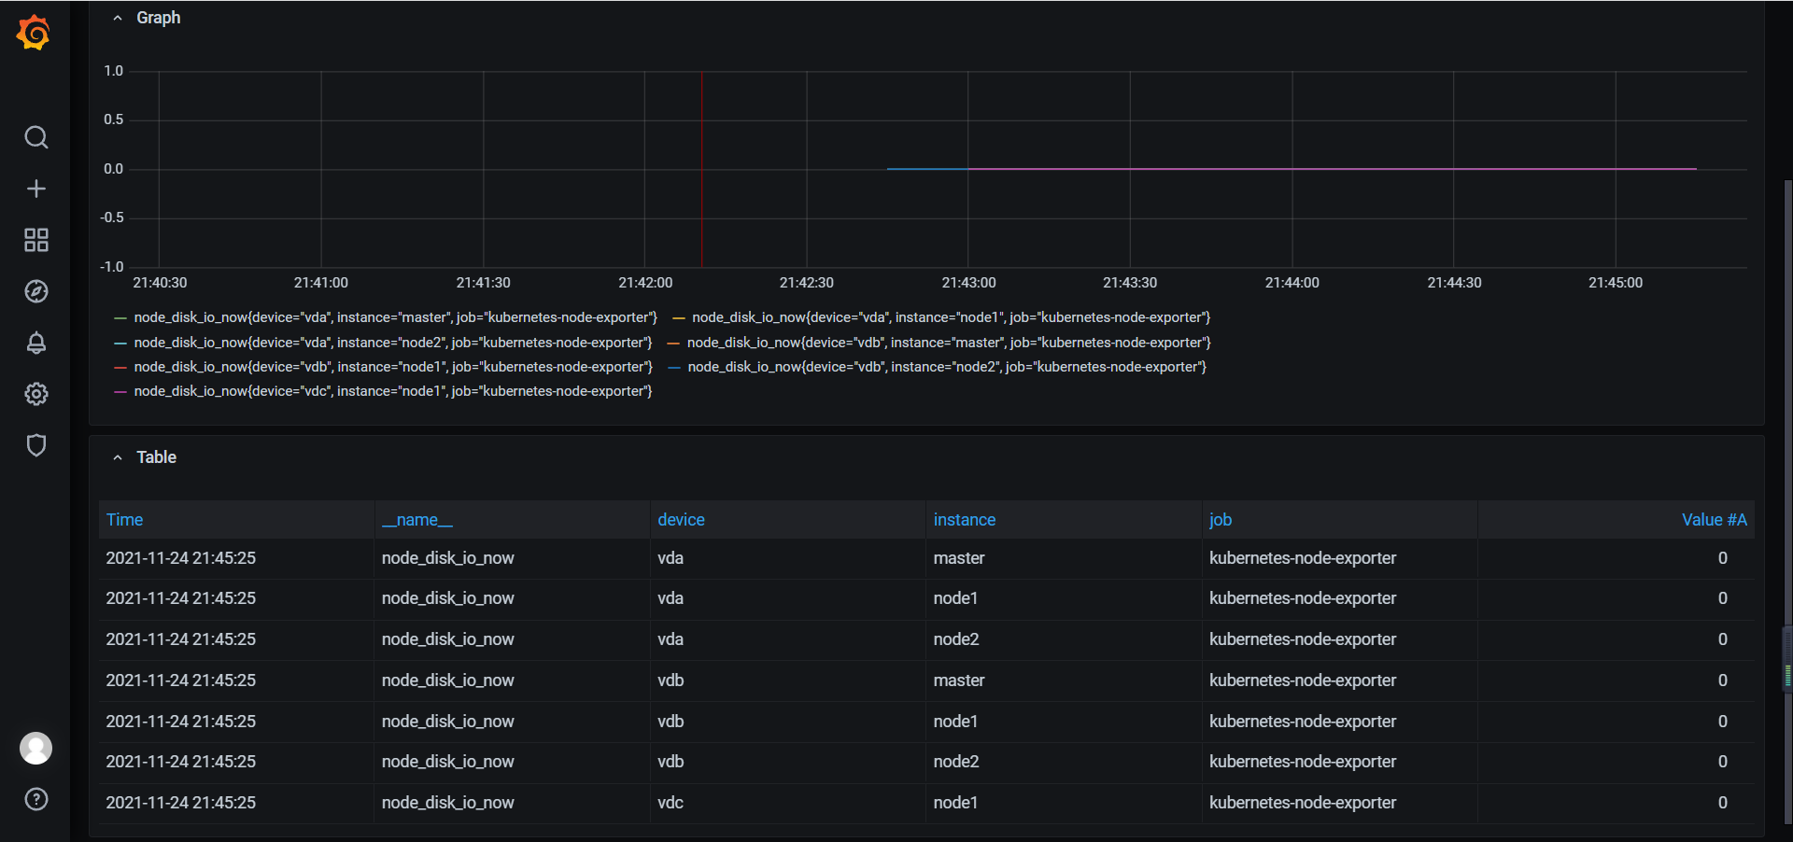Click the 21:43:00 x-axis label

tap(968, 283)
